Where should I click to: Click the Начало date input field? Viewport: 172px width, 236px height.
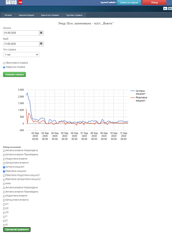[x=21, y=33]
